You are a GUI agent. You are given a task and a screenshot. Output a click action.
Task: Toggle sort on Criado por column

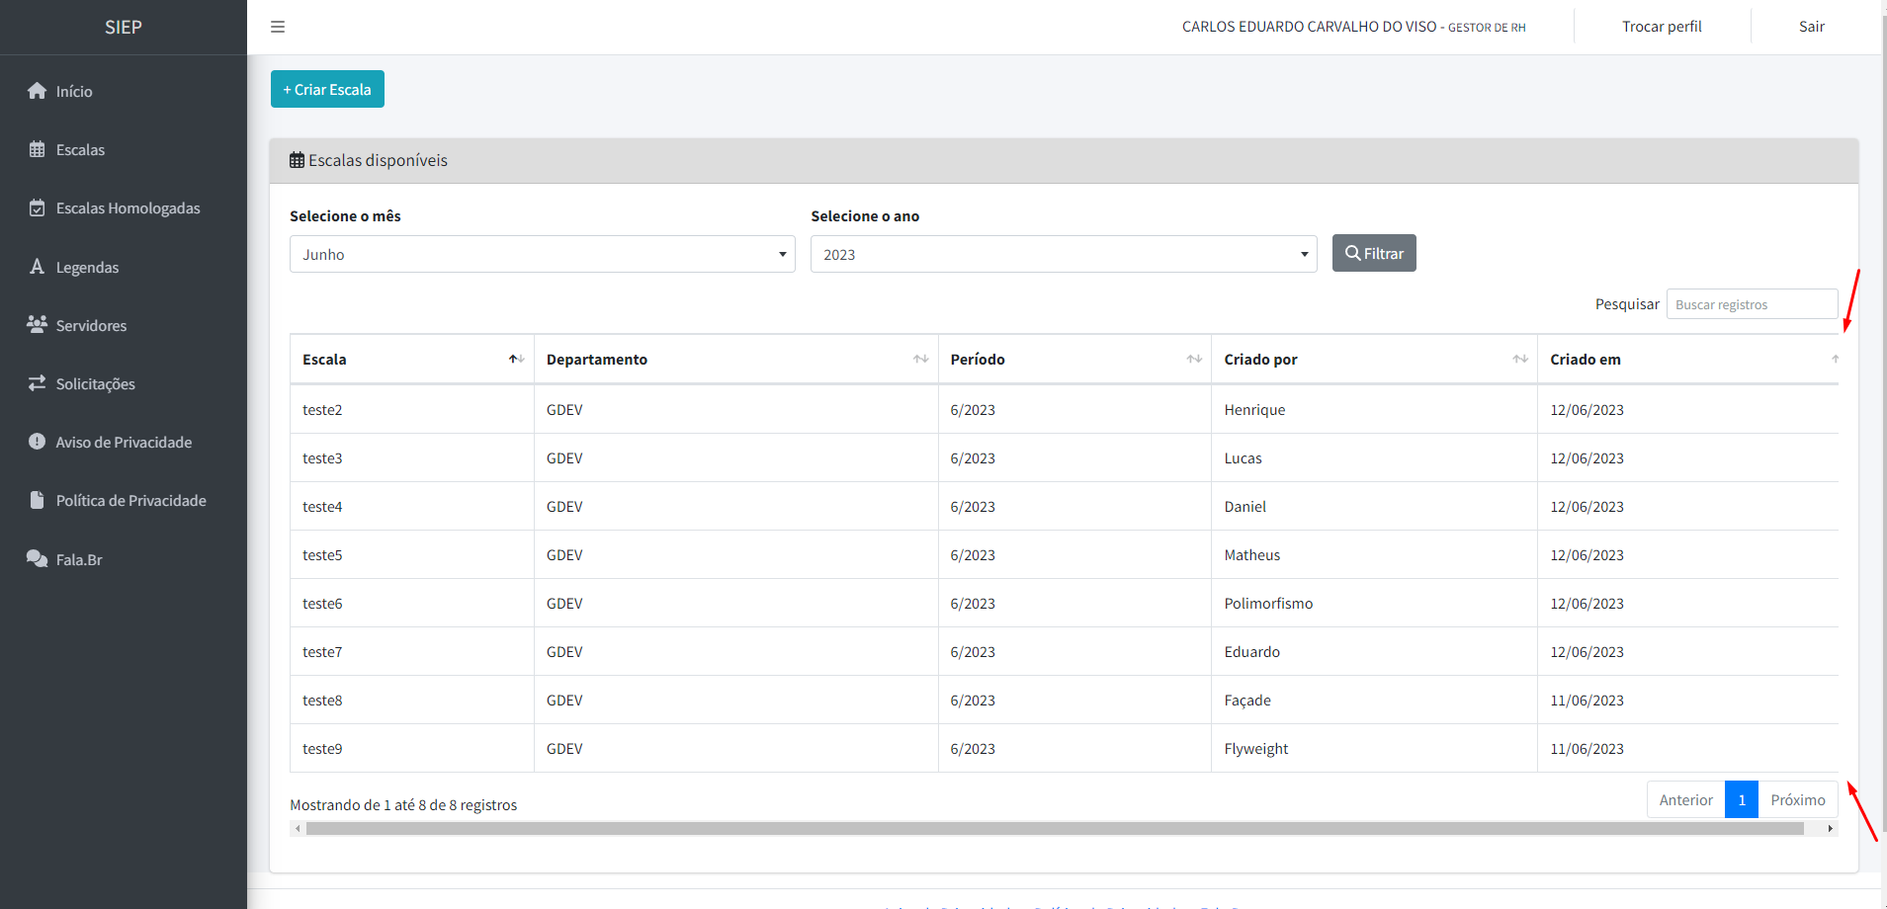pos(1520,359)
